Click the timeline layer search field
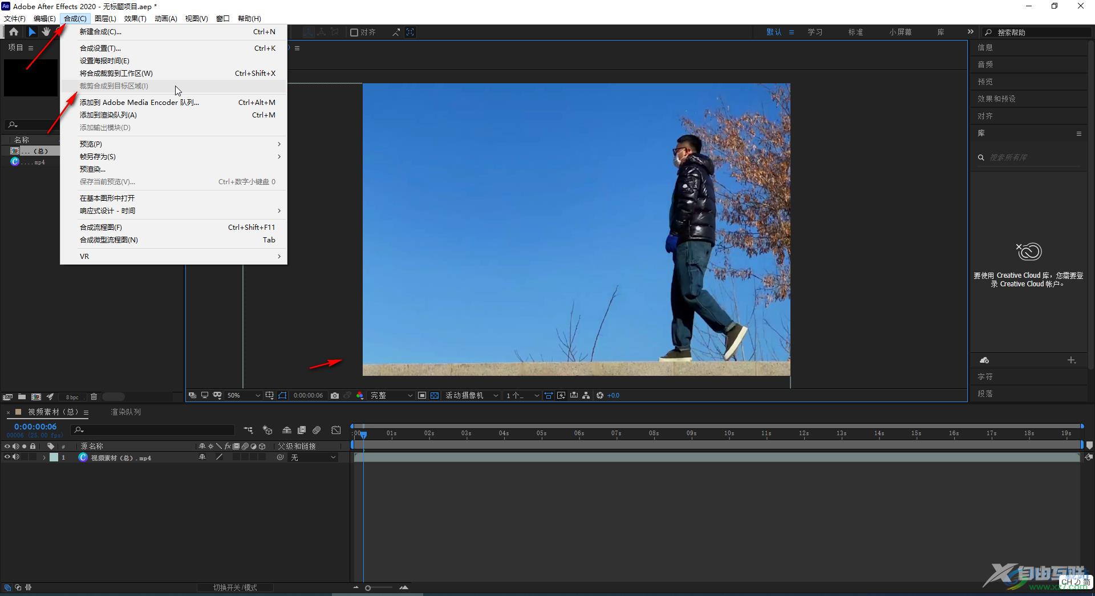 pyautogui.click(x=153, y=430)
